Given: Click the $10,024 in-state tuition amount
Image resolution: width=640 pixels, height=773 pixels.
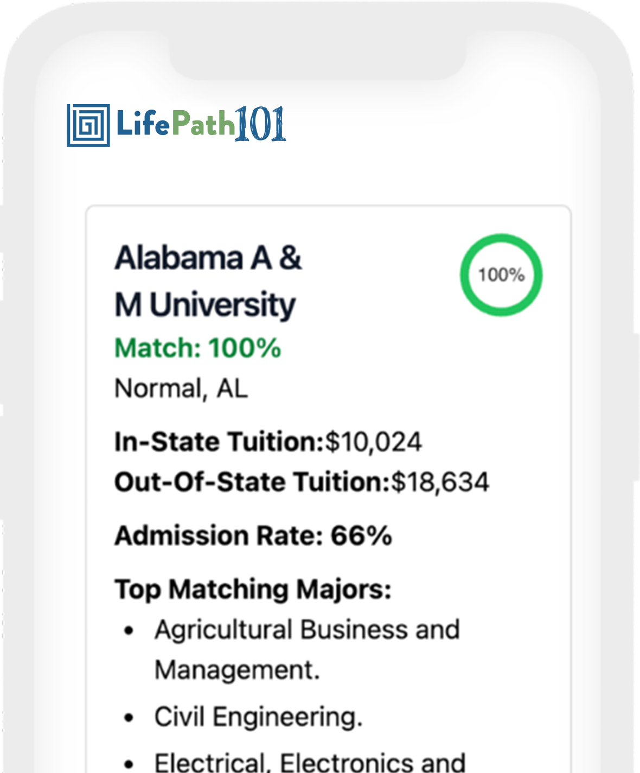Looking at the screenshot, I should 373,442.
